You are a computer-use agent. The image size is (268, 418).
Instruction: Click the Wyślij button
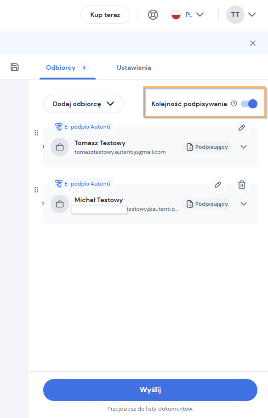150,390
